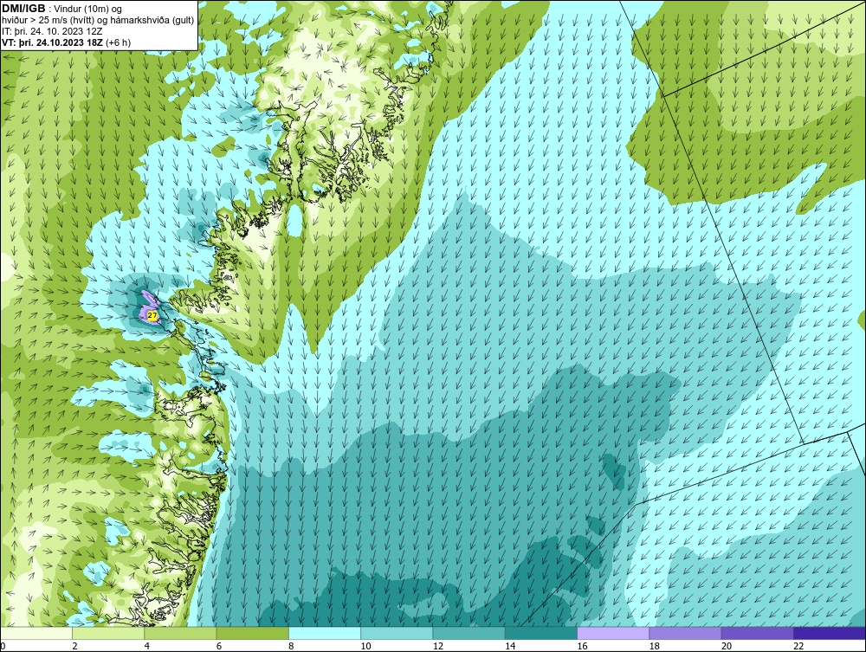Click the legend value label 22
The width and height of the screenshot is (866, 652).
799,647
